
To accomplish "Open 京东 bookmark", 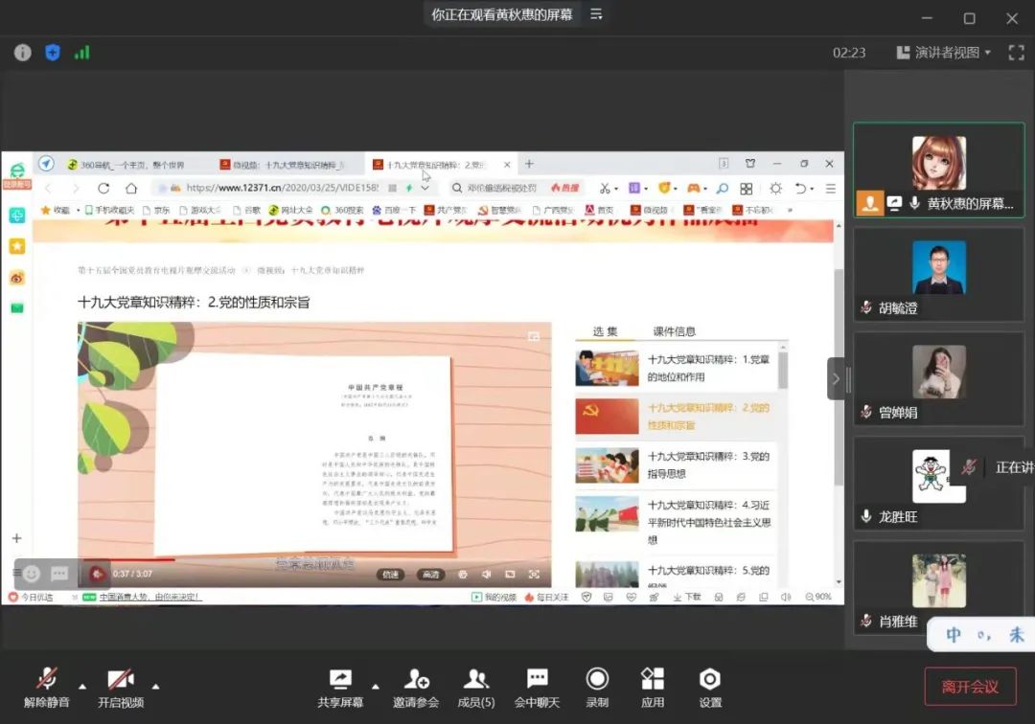I will [156, 211].
